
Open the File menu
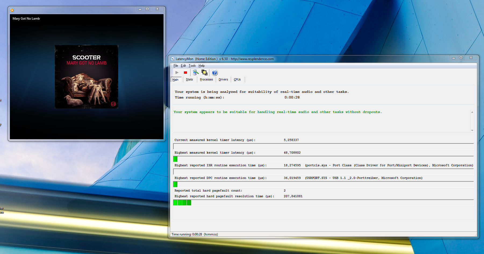pyautogui.click(x=176, y=66)
